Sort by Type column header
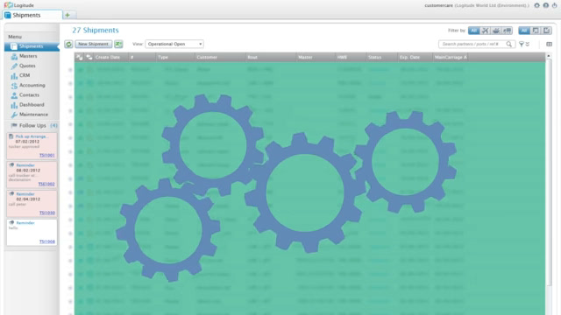This screenshot has width=561, height=315. click(x=175, y=57)
